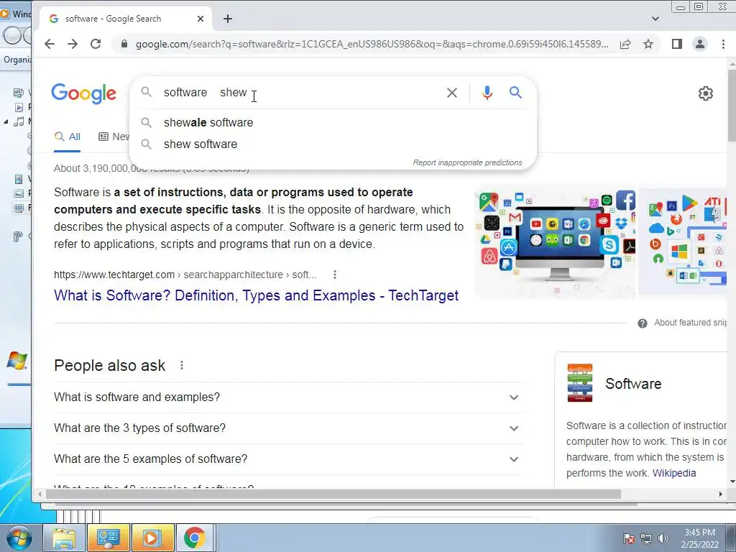Open the Chrome profile menu
736x552 pixels.
point(700,44)
